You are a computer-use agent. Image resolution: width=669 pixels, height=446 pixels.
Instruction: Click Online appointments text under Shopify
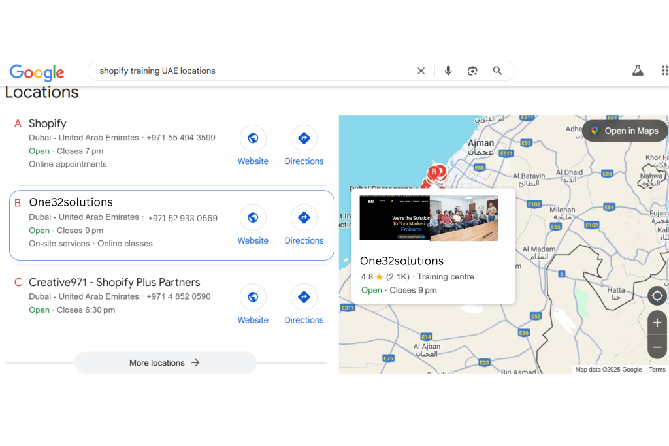(68, 164)
